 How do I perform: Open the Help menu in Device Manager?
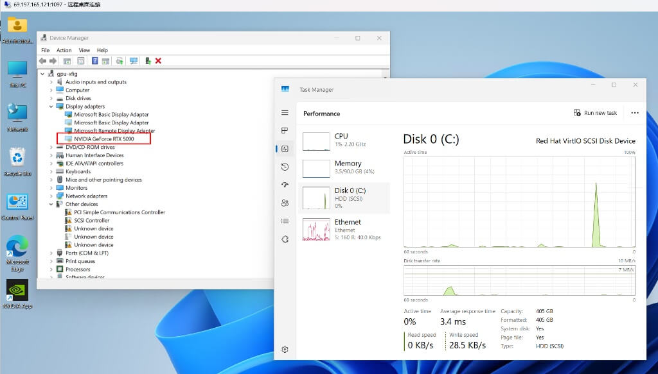coord(102,50)
